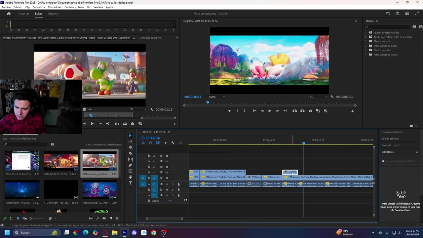Select the Selection tool arrow
This screenshot has width=423, height=238.
pos(130,136)
